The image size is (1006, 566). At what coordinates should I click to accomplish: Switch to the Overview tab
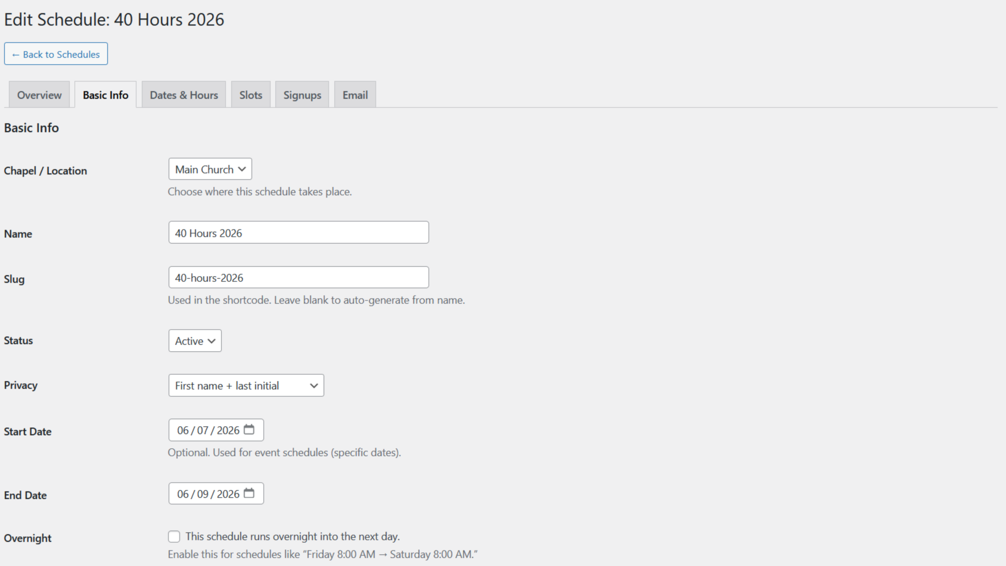pyautogui.click(x=39, y=95)
